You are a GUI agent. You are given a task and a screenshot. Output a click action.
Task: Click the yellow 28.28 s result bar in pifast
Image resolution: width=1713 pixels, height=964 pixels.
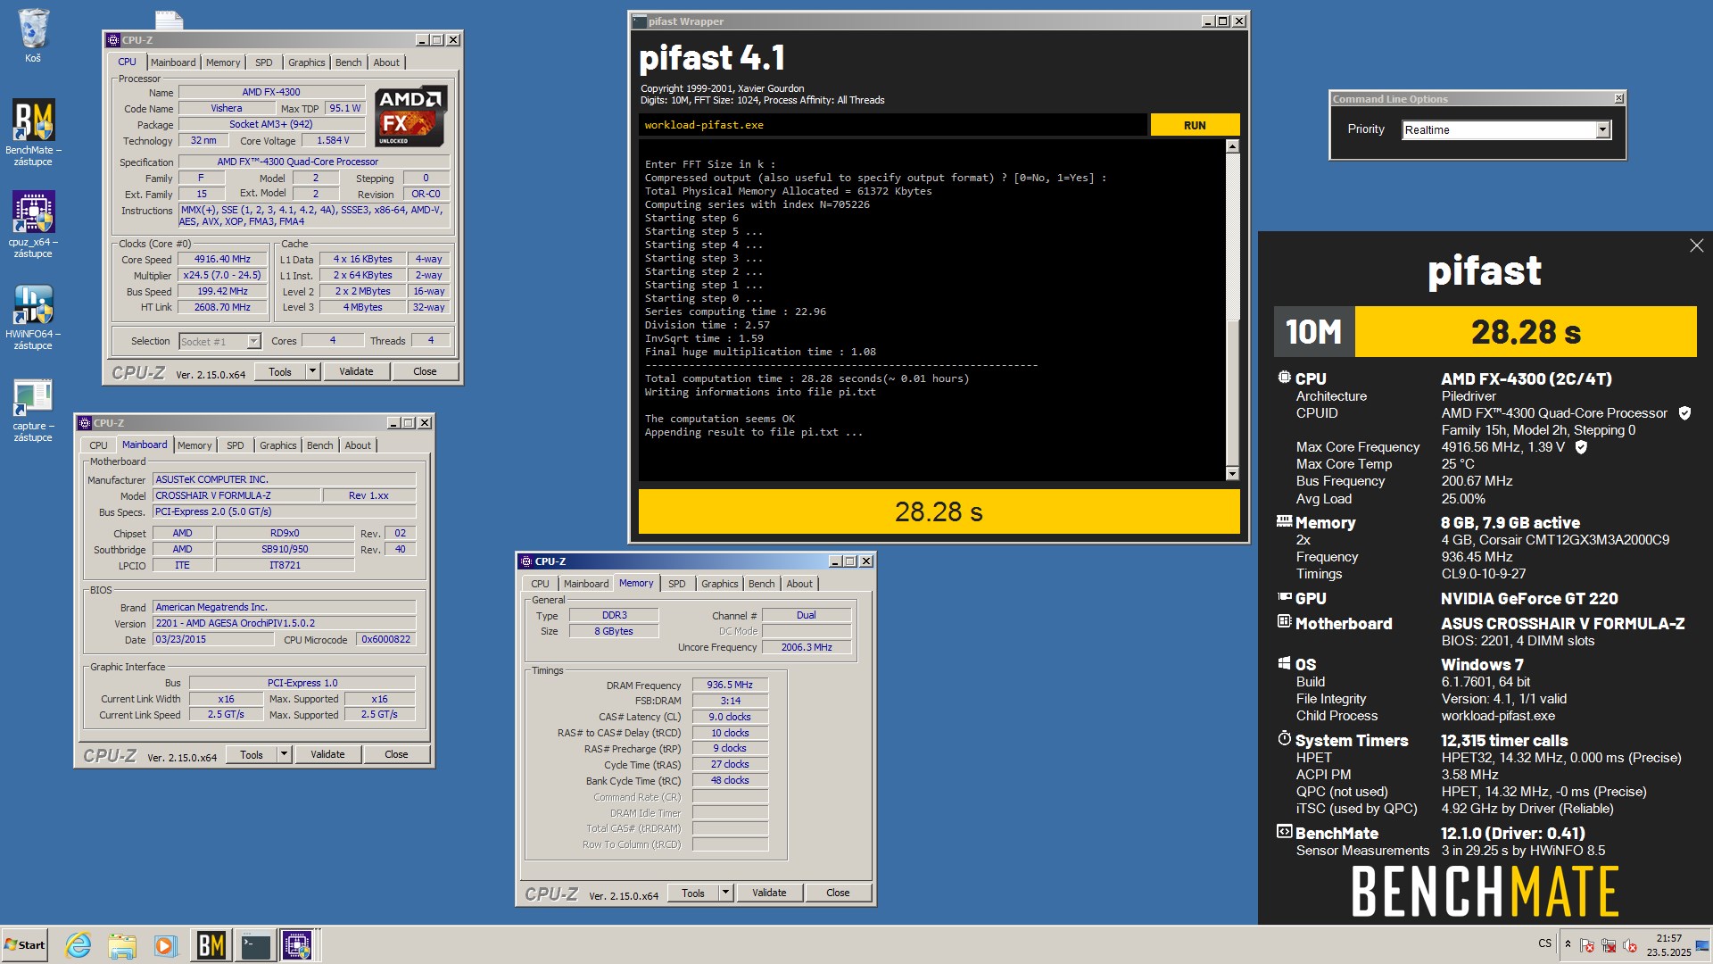[939, 511]
